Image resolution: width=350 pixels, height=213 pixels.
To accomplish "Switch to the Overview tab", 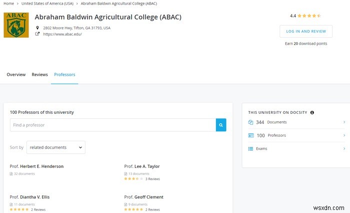I will (16, 75).
